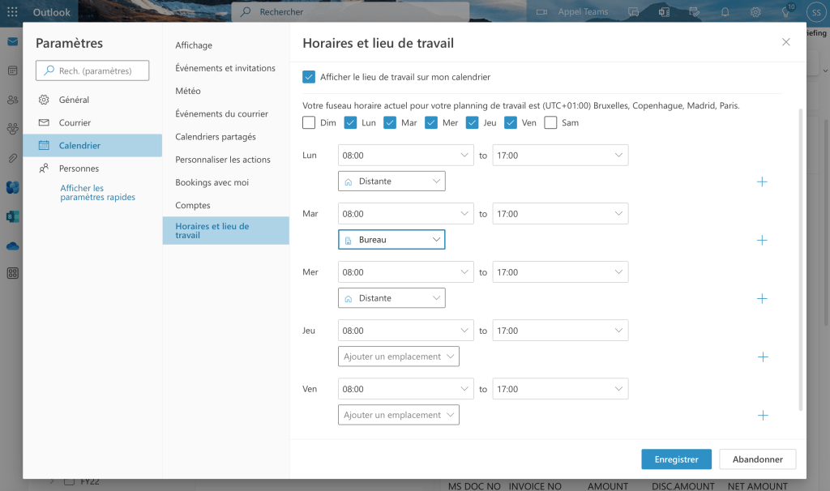This screenshot has width=830, height=491.
Task: Open the People icon in left rail
Action: click(x=12, y=100)
